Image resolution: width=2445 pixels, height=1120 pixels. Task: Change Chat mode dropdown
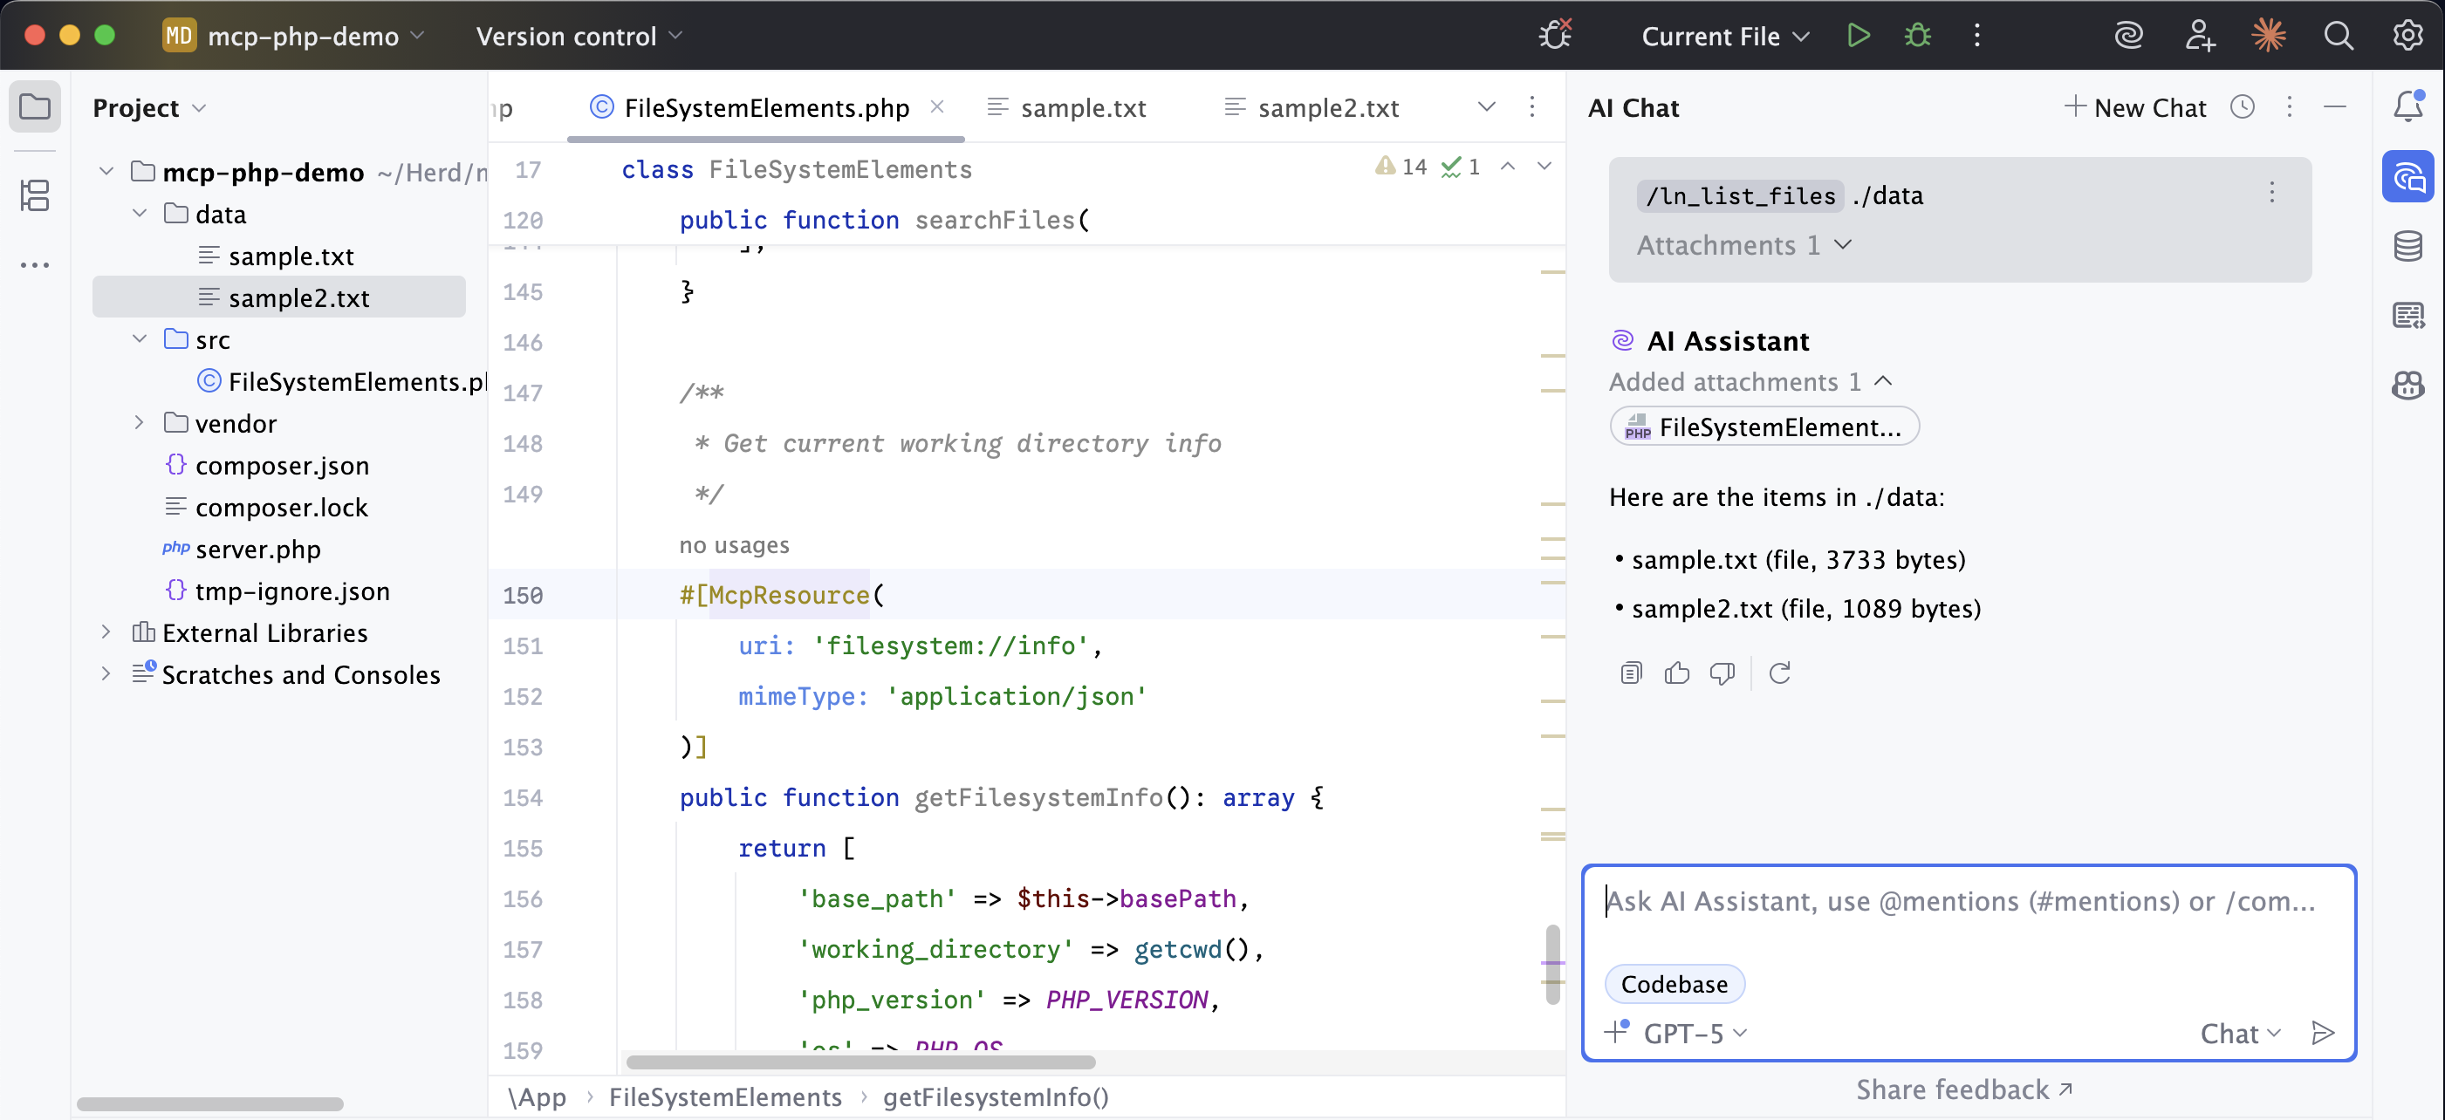point(2240,1033)
